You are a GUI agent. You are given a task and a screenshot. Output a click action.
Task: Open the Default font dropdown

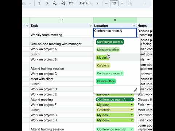click(89, 3)
